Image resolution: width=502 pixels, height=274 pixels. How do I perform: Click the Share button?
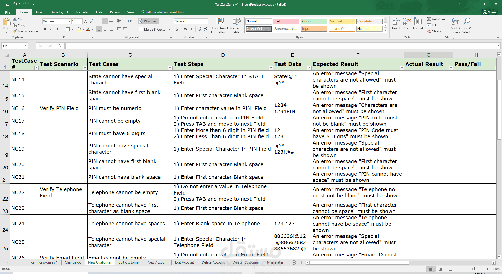(x=489, y=12)
